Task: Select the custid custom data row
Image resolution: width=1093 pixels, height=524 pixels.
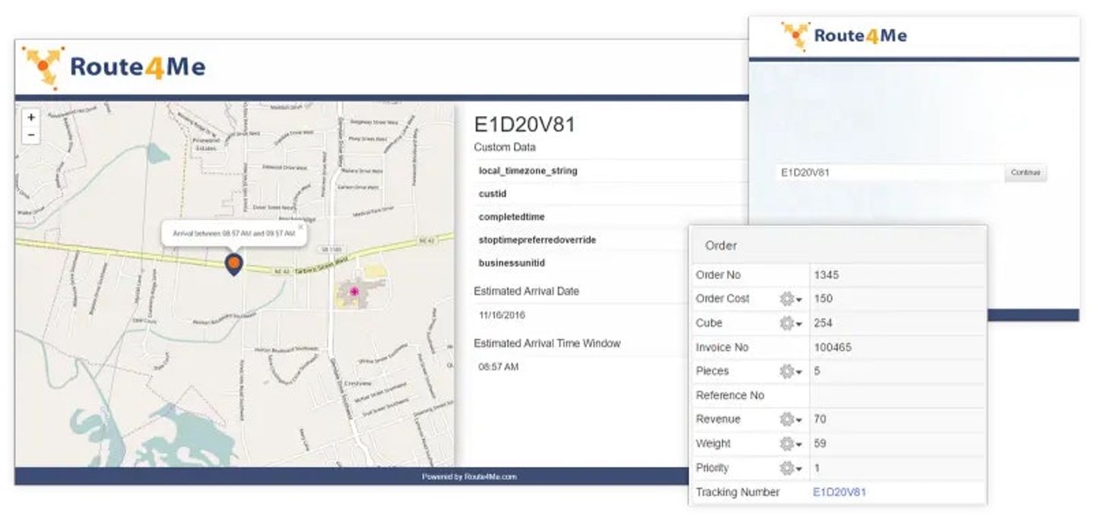Action: (611, 194)
